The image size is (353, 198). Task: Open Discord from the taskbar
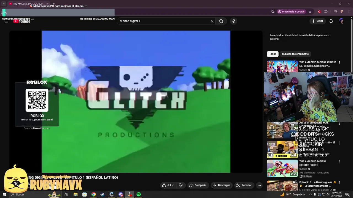121,194
